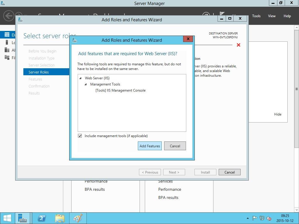Click Server Manager taskbar icon
The height and width of the screenshot is (224, 299).
pos(22,218)
